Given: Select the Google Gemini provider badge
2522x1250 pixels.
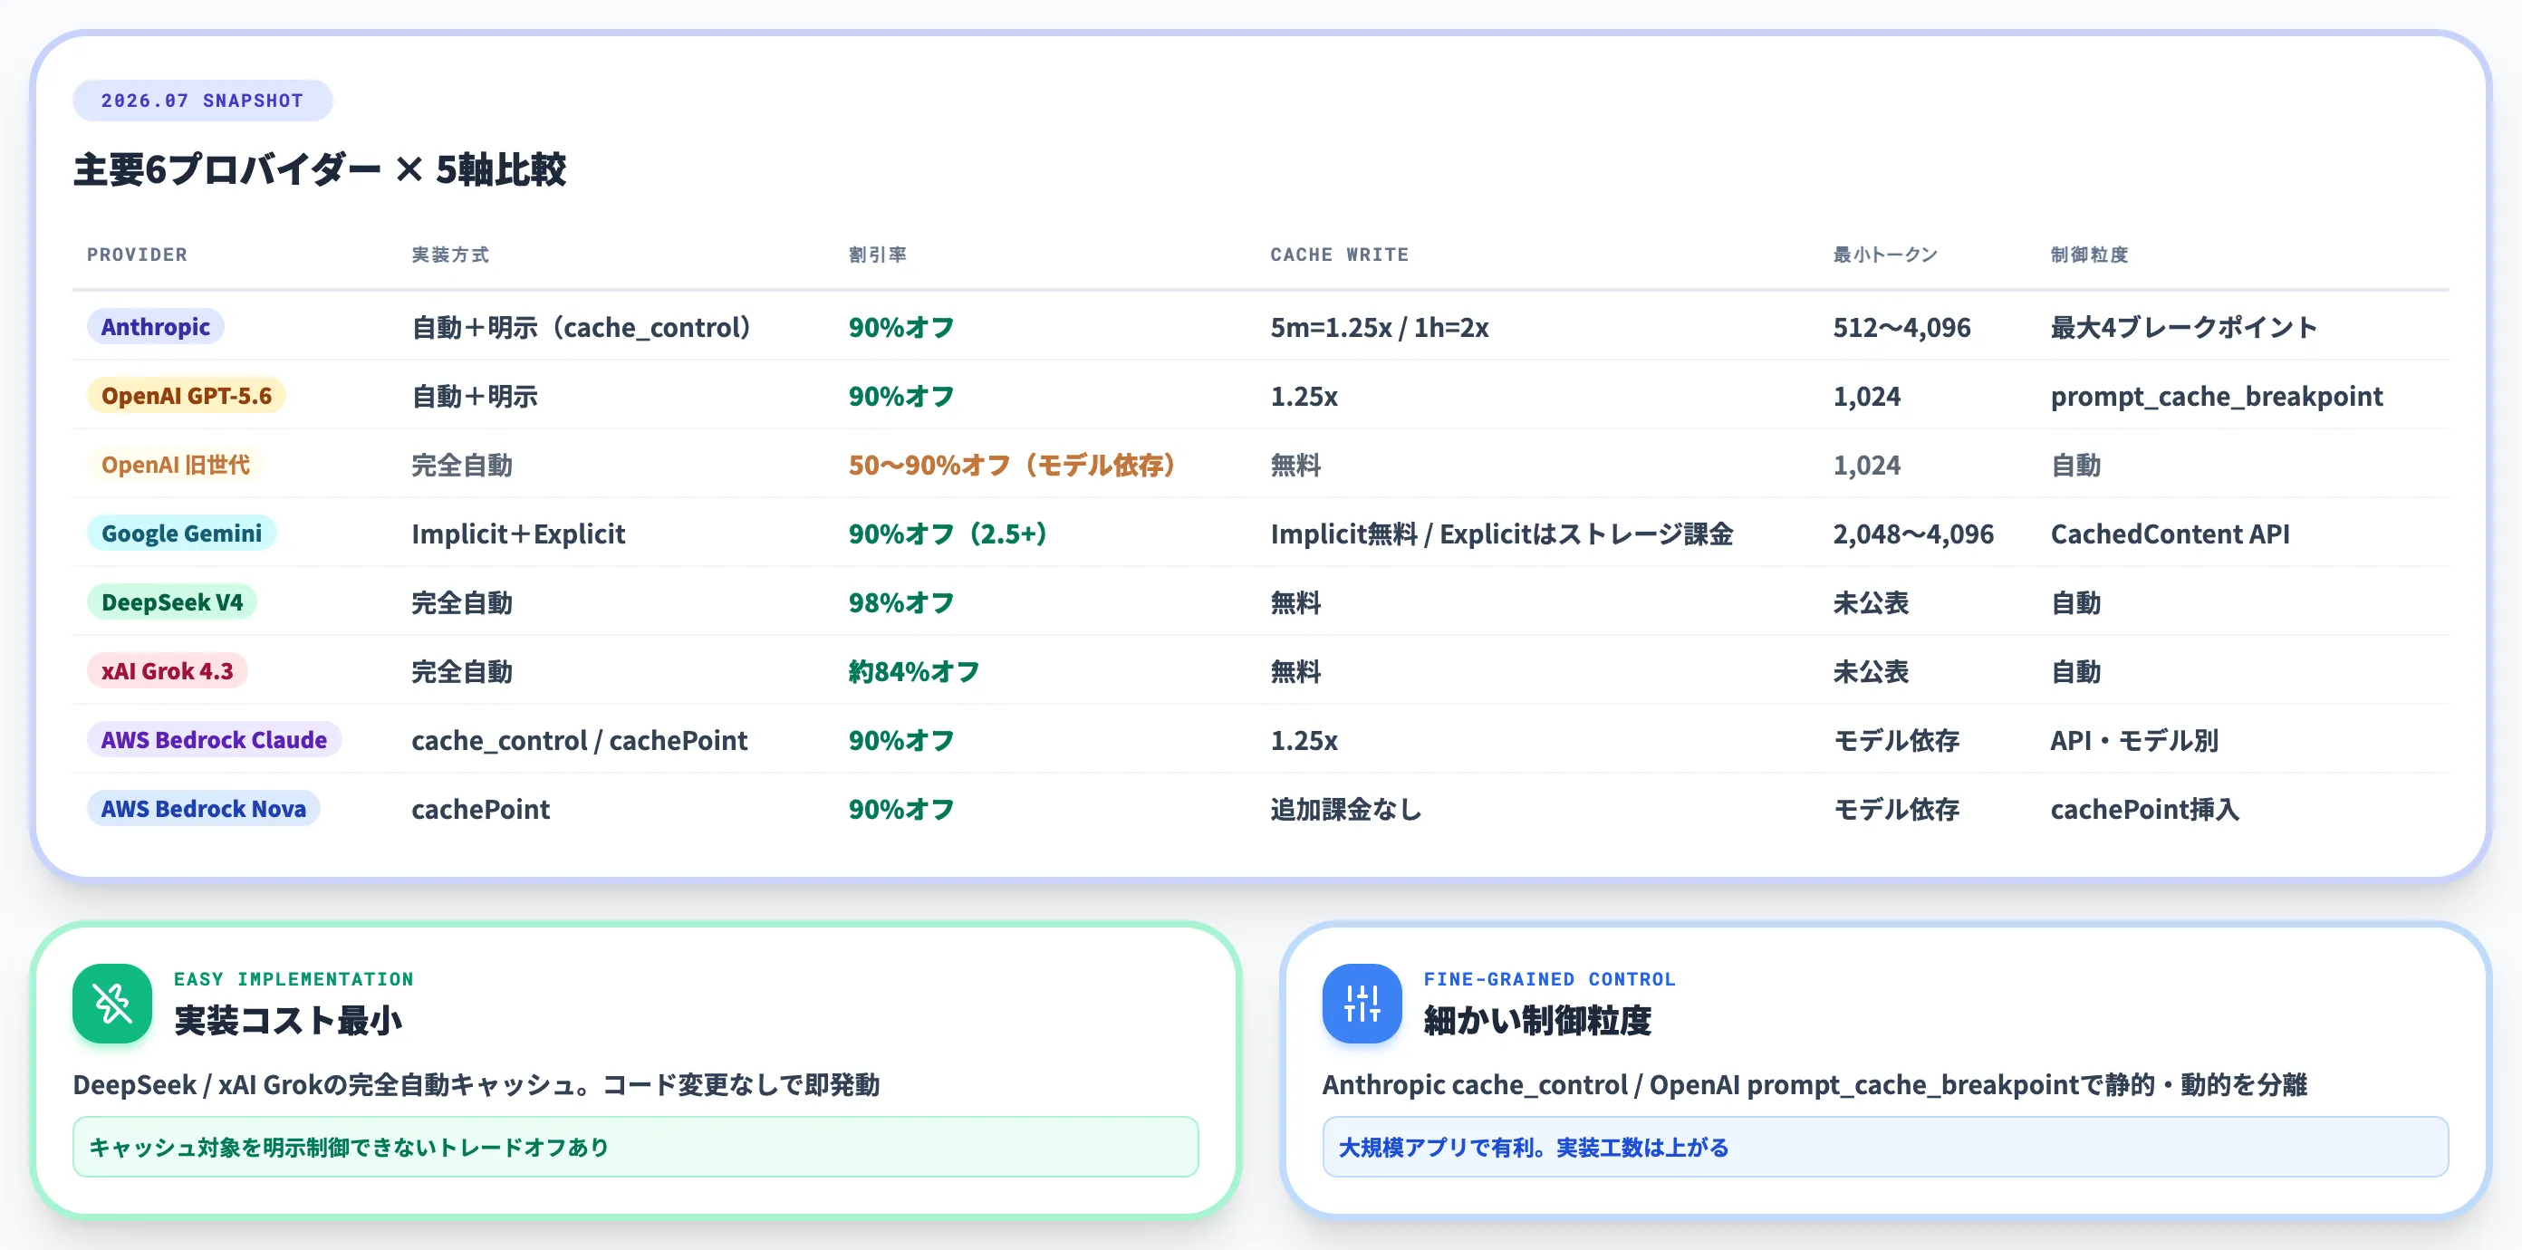Looking at the screenshot, I should pos(181,534).
